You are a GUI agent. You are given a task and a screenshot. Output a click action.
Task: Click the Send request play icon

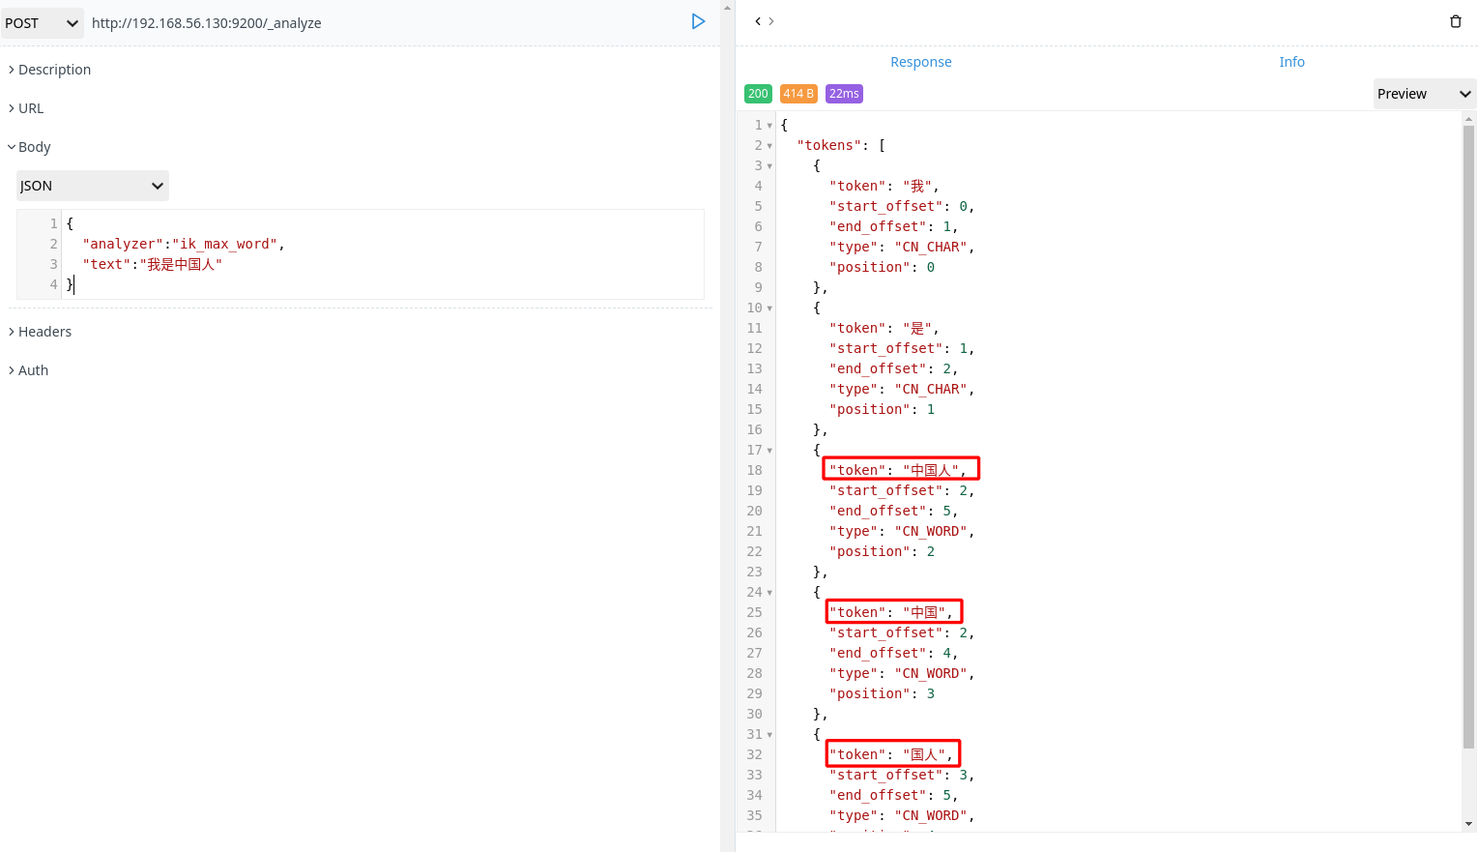(x=698, y=21)
